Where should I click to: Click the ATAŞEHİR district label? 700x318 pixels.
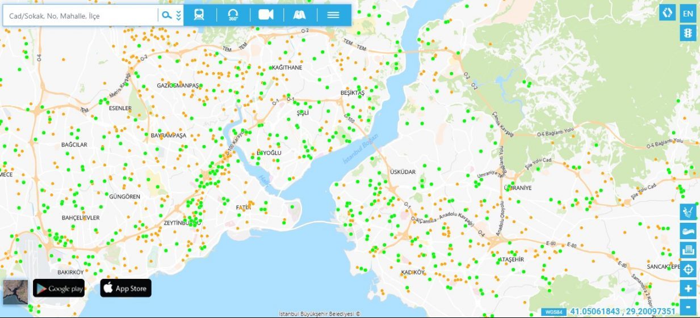coord(511,260)
